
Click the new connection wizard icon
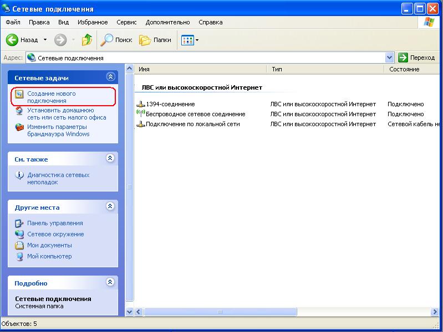click(x=19, y=94)
